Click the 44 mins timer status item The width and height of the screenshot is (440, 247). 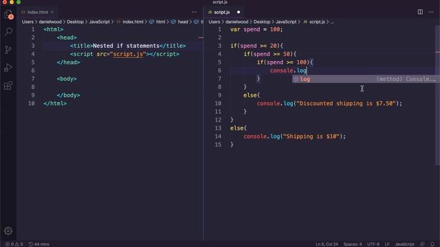(39, 244)
